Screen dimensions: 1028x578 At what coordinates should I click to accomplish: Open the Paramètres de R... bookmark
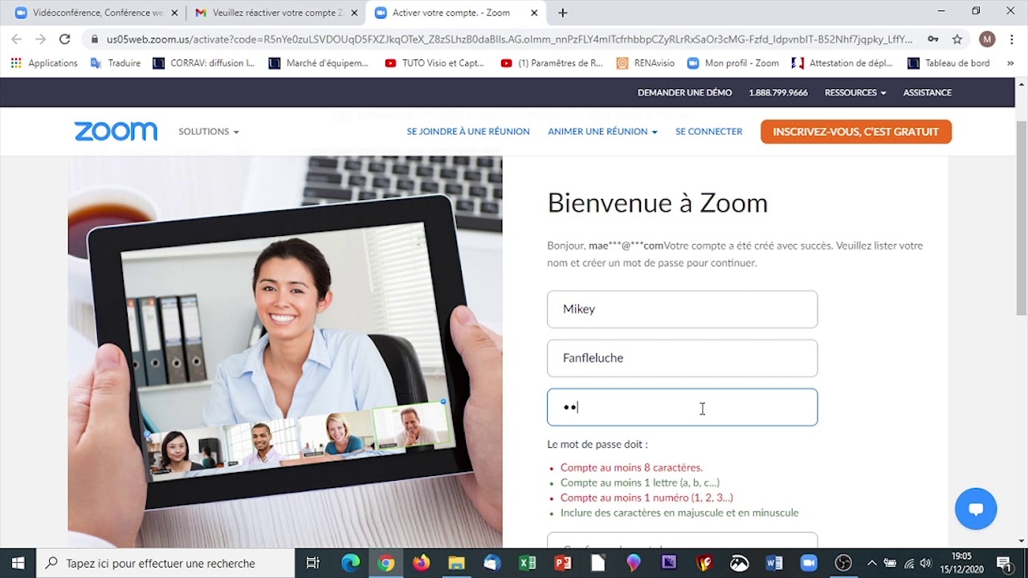(552, 63)
